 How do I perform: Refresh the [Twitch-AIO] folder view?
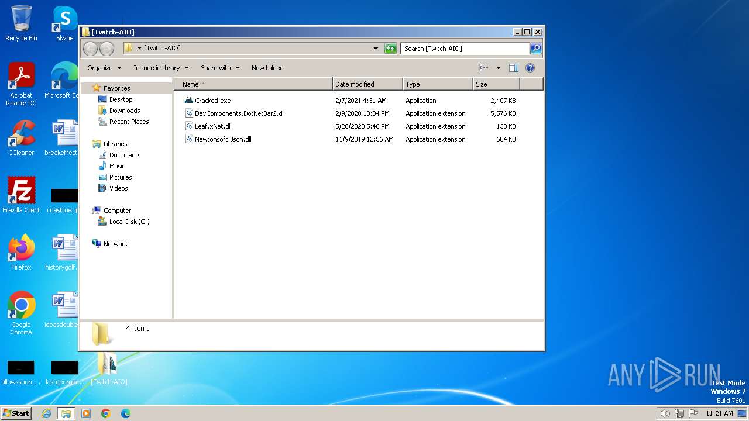point(390,49)
